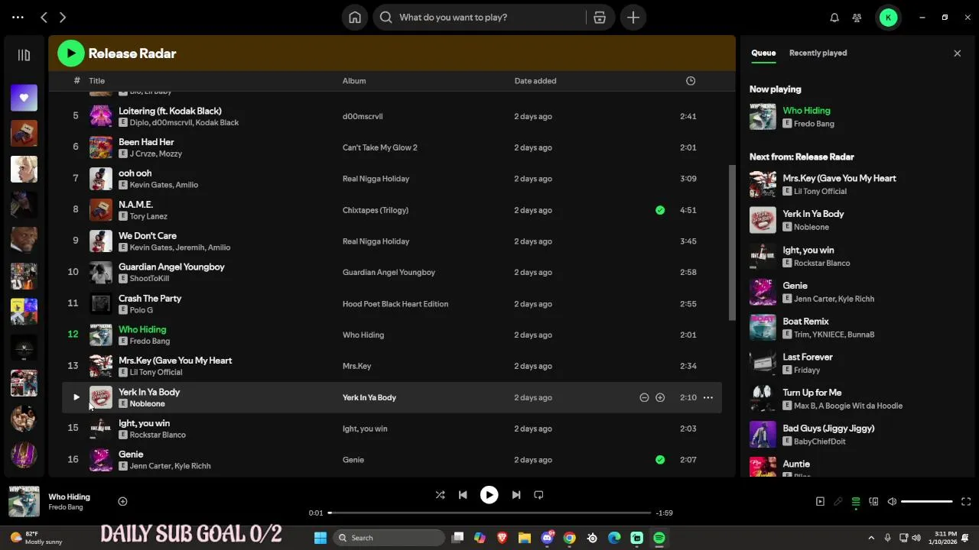Open Connect to a device icon
The height and width of the screenshot is (550, 979).
(873, 502)
